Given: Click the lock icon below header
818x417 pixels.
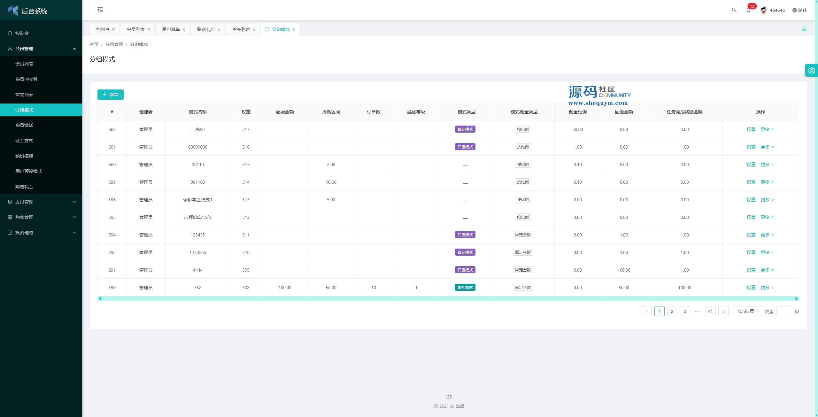Looking at the screenshot, I should click(804, 29).
